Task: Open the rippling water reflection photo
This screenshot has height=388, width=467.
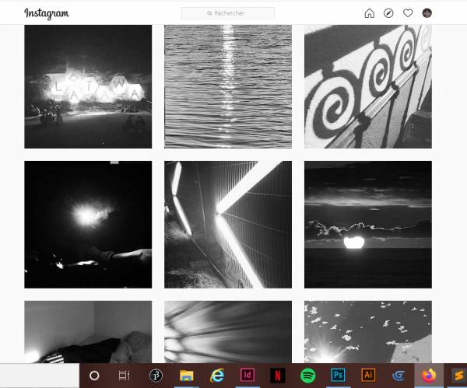Action: pyautogui.click(x=228, y=86)
